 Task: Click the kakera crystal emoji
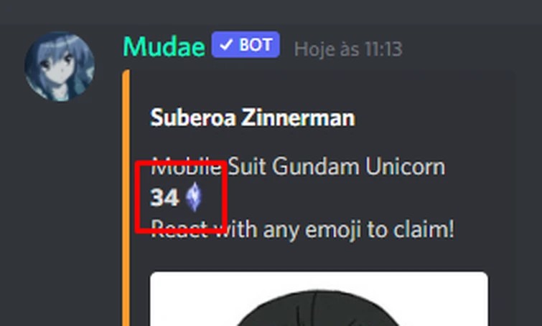[x=194, y=197]
